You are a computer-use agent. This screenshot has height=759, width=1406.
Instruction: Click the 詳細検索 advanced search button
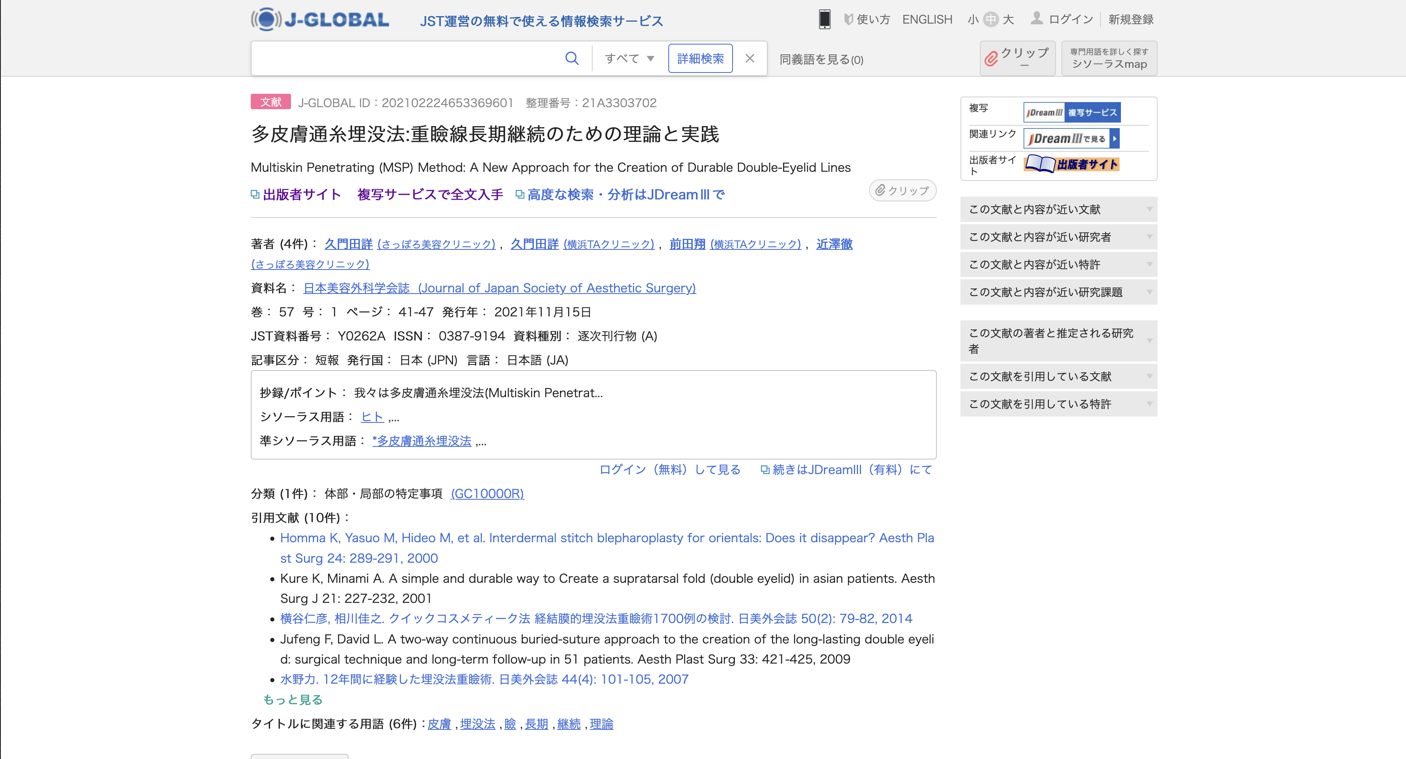[700, 58]
